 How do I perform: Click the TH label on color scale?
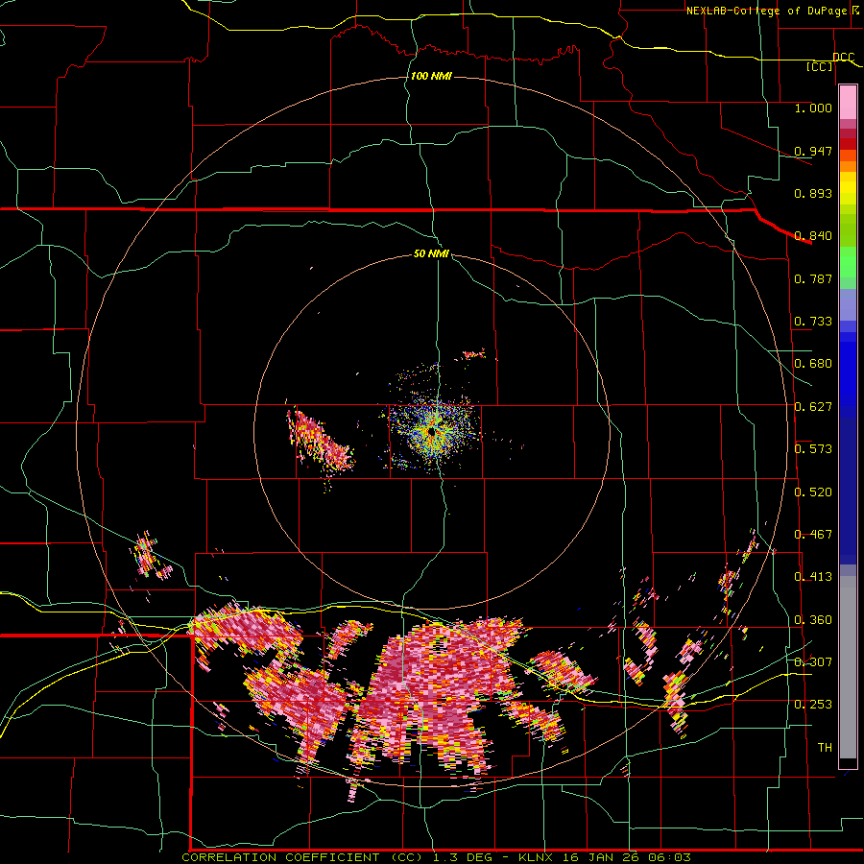click(825, 748)
